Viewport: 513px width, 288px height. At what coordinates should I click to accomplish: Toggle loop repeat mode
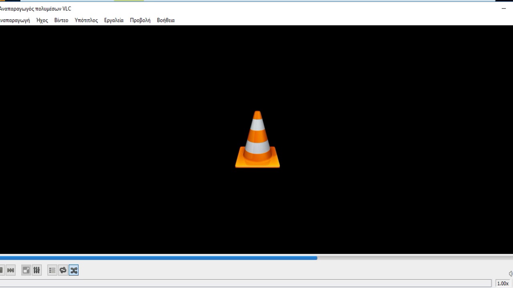pos(63,270)
